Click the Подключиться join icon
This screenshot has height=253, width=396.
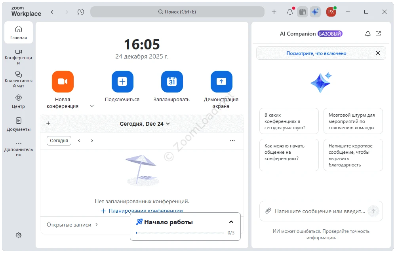[x=122, y=81]
